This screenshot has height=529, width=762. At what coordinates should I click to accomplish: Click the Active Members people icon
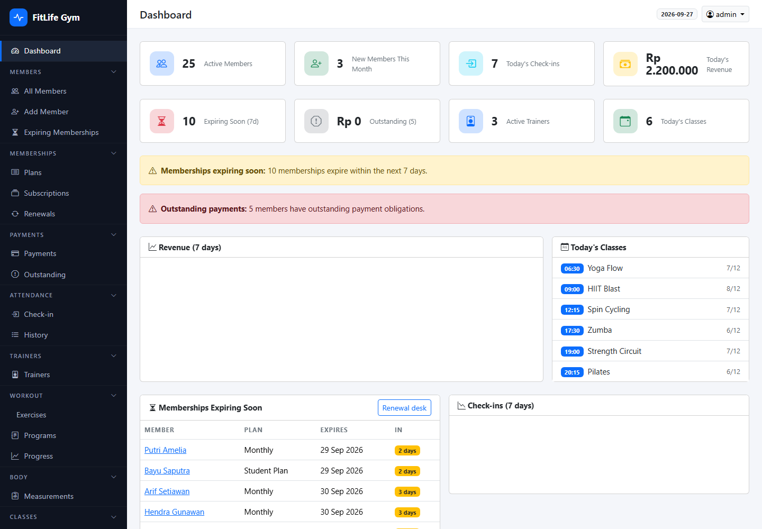tap(162, 63)
